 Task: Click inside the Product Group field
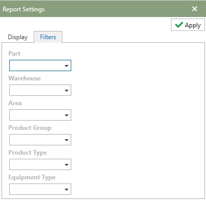point(40,140)
